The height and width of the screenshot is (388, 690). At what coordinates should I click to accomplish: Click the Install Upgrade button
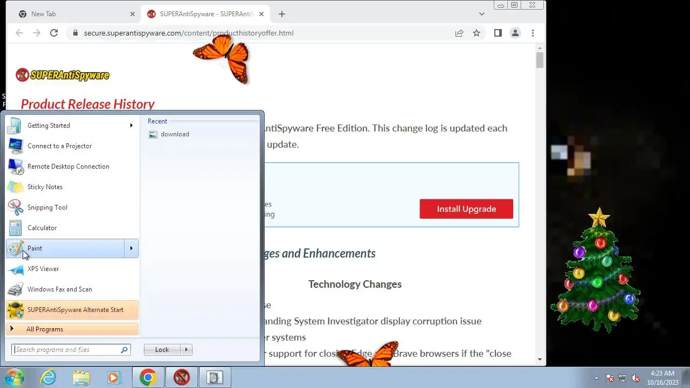[466, 209]
